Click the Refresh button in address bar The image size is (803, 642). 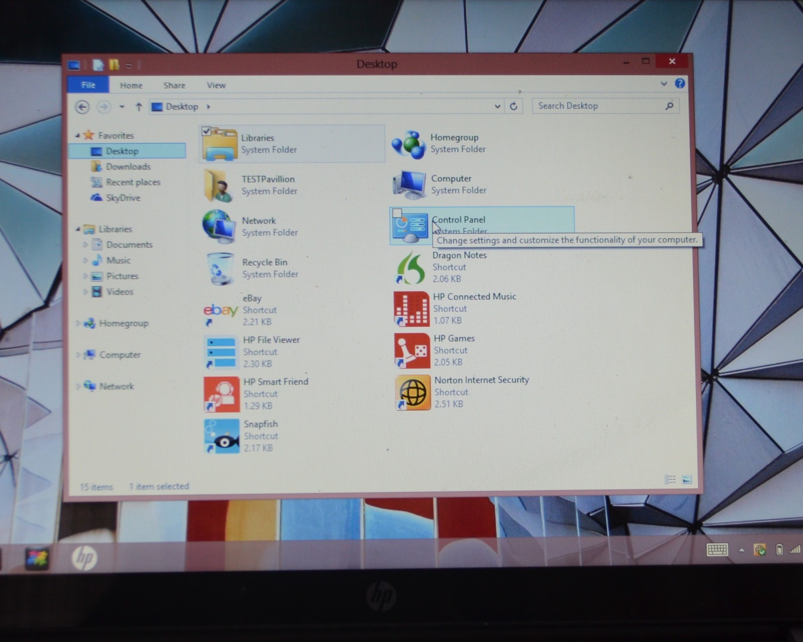513,106
